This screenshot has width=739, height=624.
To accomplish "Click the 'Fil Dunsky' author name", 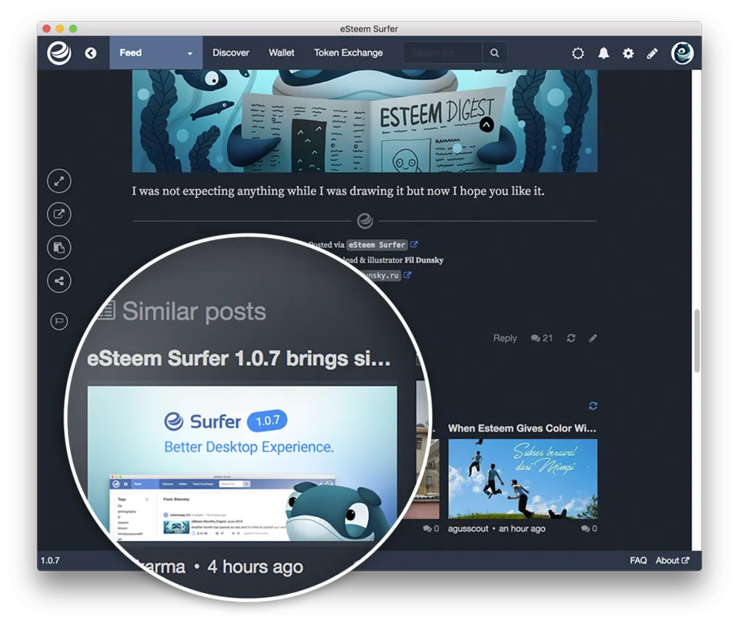I will (424, 260).
